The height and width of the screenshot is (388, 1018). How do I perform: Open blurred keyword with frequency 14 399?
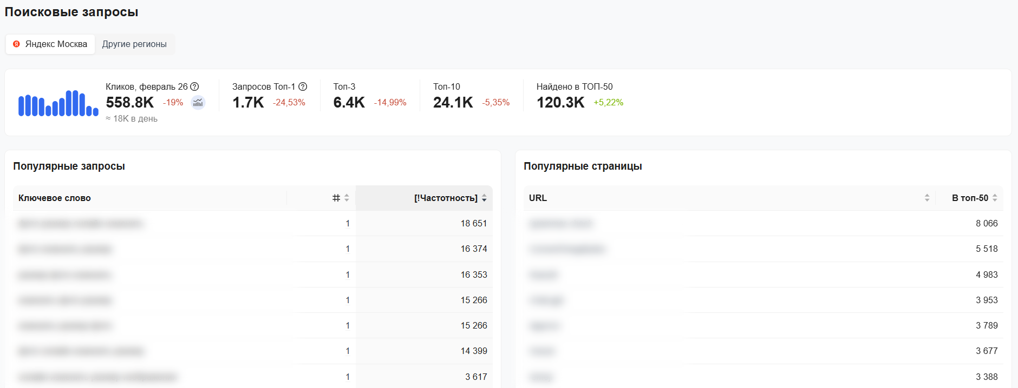[x=81, y=351]
